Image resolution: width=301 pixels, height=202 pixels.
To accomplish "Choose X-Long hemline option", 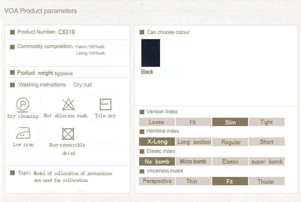I will [x=157, y=142].
